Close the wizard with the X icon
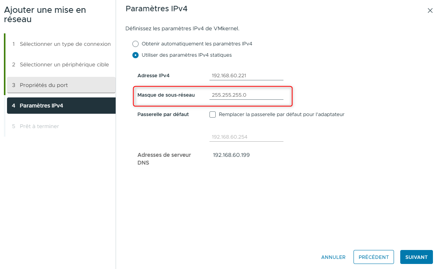Screen dimensions: 438x269 point(430,11)
